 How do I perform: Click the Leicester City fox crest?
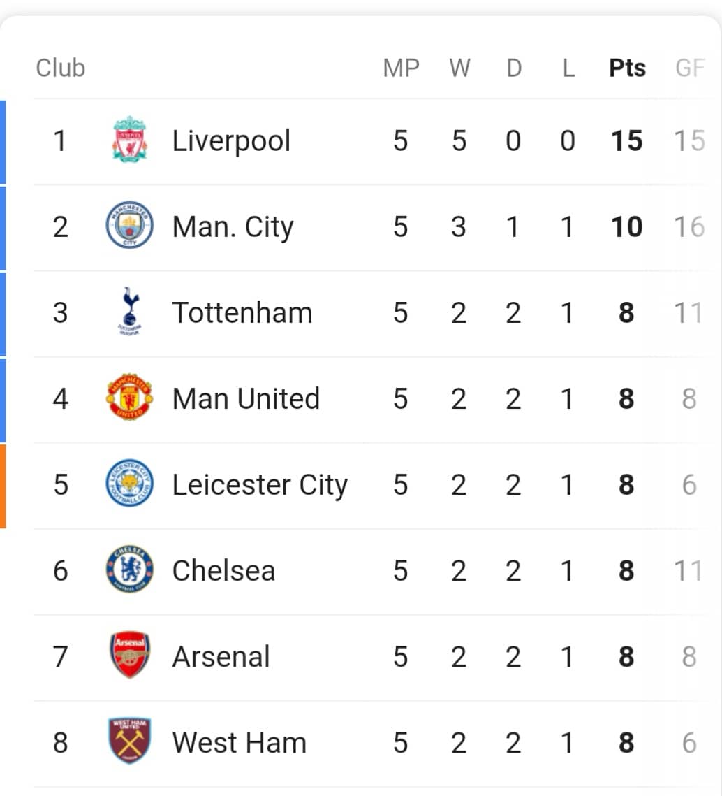coord(129,484)
